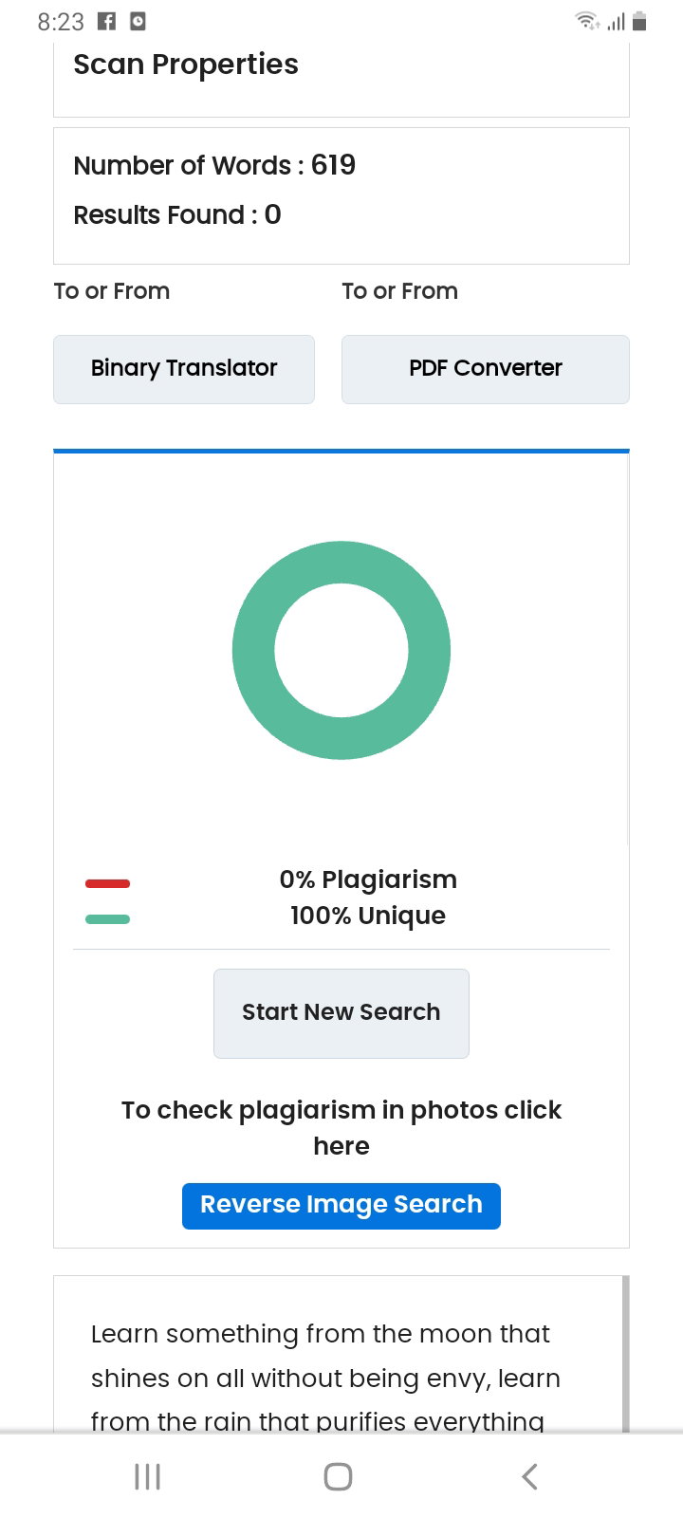Tap the clock notification icon in status bar
Image resolution: width=683 pixels, height=1518 pixels.
pyautogui.click(x=138, y=21)
